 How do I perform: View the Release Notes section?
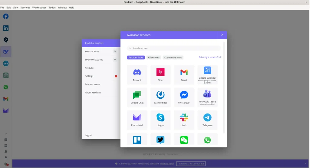coord(101,84)
